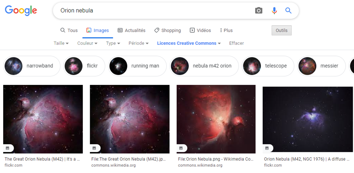354x173 pixels.
Task: Open the Taille size dropdown
Action: point(61,43)
